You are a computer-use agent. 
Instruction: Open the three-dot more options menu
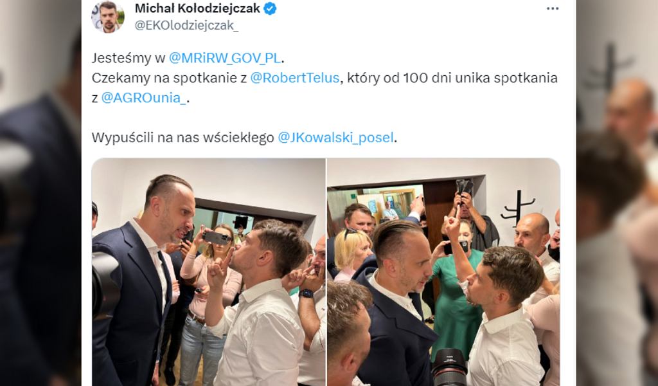coord(553,9)
